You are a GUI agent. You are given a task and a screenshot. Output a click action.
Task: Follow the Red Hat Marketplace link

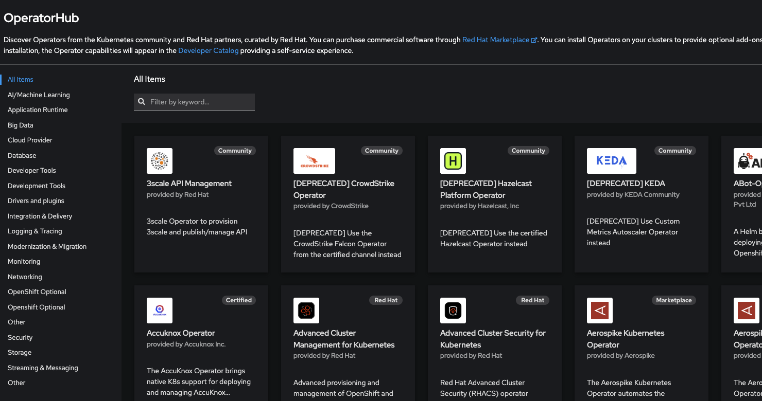(496, 40)
